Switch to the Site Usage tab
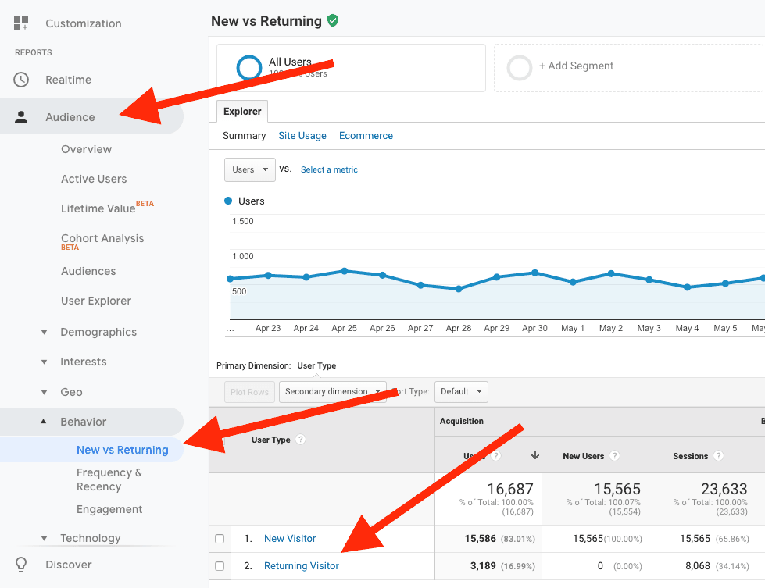 pos(302,136)
